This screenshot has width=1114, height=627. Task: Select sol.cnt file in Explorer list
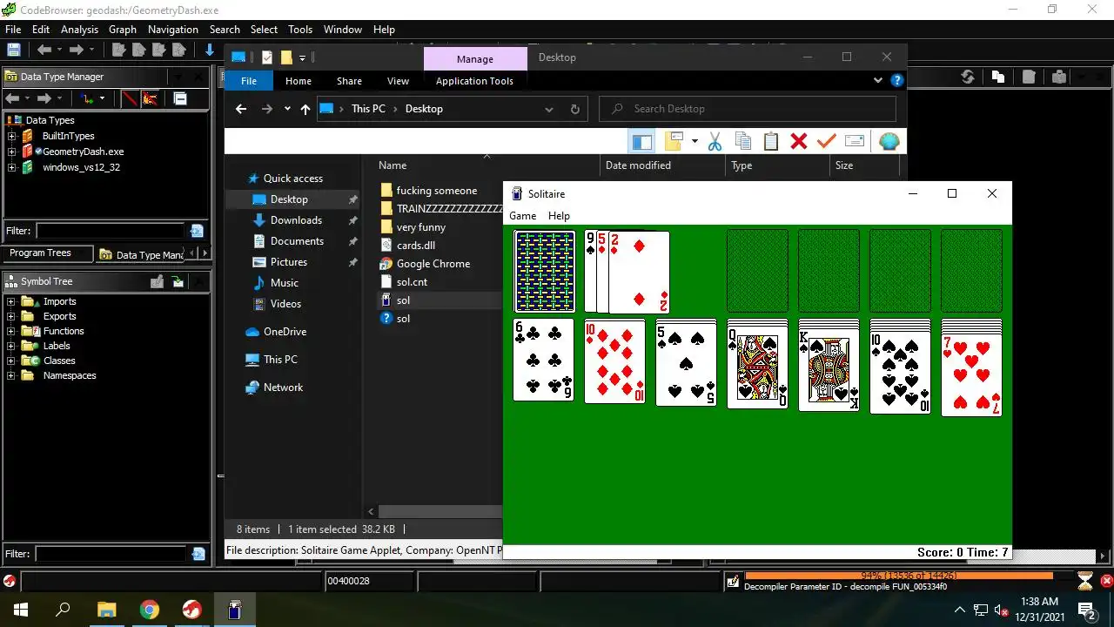coord(412,282)
